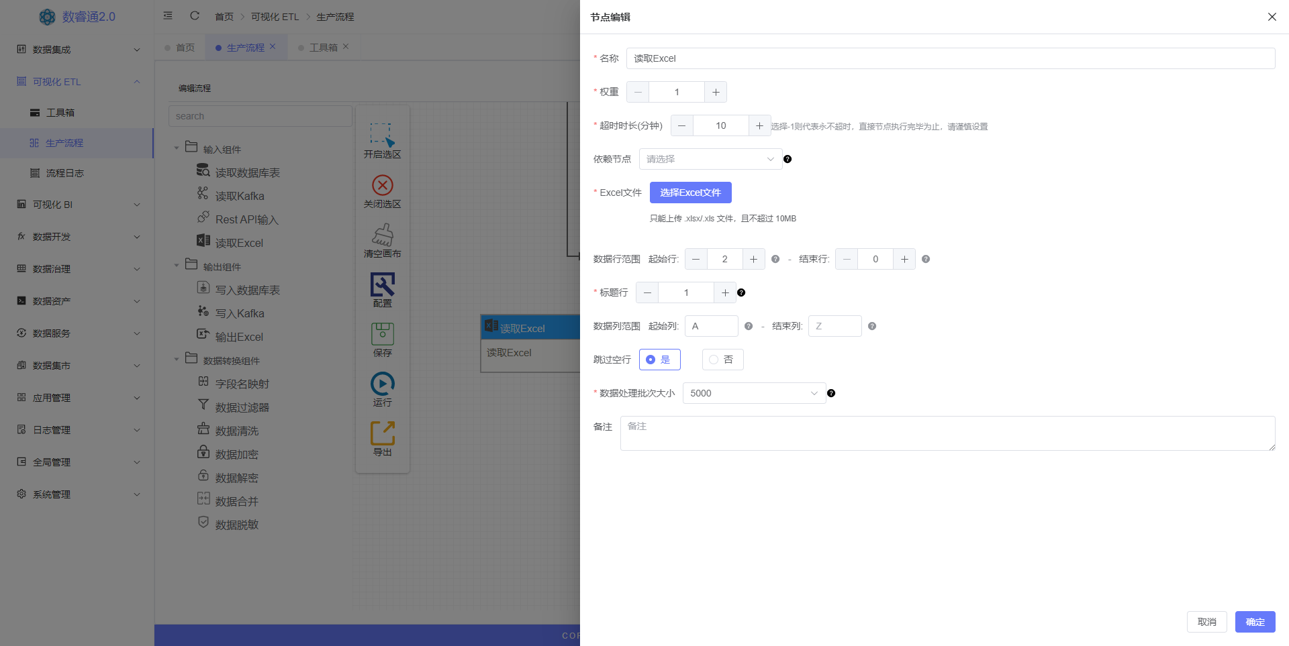Close the 工具箱 tab with its X
This screenshot has height=646, width=1289.
coord(346,46)
